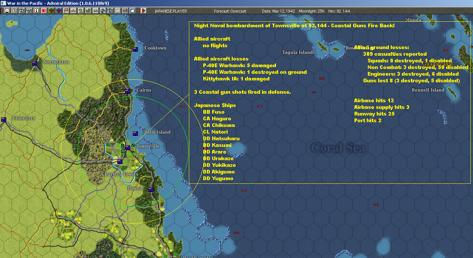This screenshot has width=473, height=258.
Task: Click the third toolbar icon from left
Action: [x=21, y=11]
